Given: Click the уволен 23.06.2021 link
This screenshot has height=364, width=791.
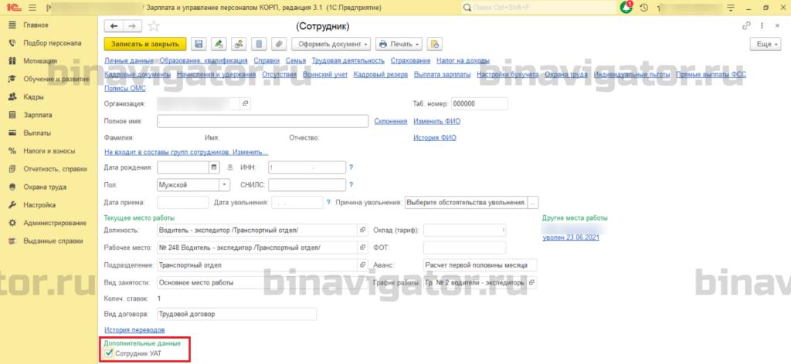Looking at the screenshot, I should [x=571, y=238].
